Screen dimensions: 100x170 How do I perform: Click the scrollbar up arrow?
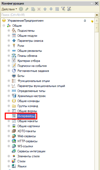pyautogui.click(x=97, y=21)
